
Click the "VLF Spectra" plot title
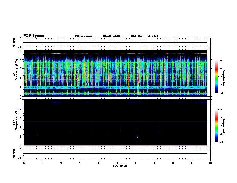tap(34, 36)
